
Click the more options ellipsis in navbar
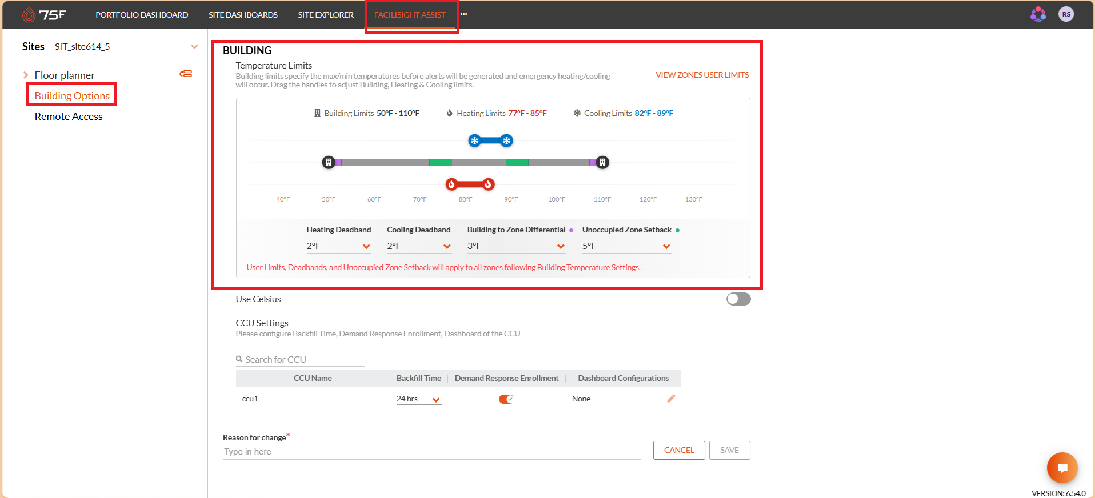[463, 14]
